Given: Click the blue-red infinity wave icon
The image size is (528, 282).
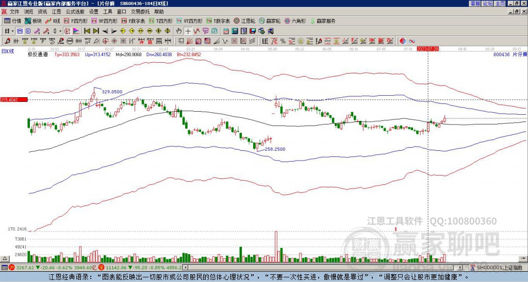Looking at the screenshot, I should [x=412, y=41].
